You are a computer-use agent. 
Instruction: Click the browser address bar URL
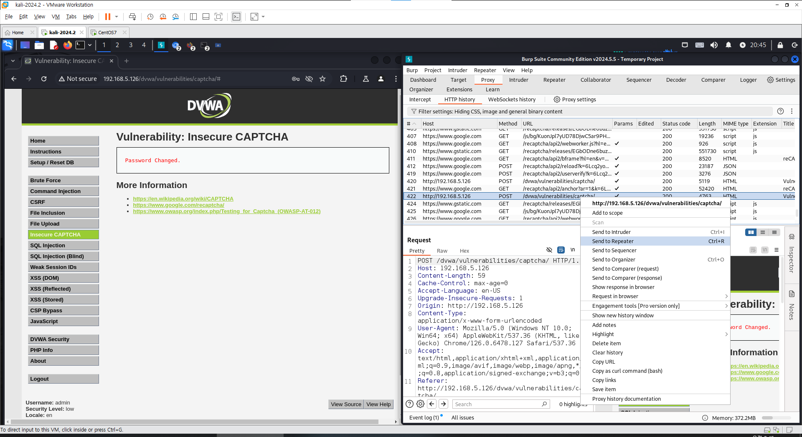pos(162,79)
